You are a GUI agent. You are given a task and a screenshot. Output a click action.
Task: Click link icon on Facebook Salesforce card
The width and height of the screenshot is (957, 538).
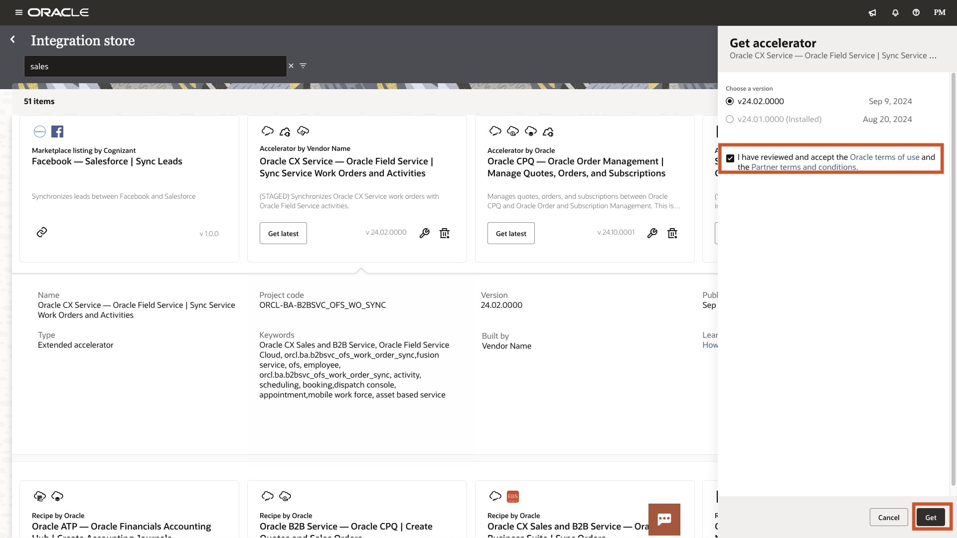click(x=42, y=232)
